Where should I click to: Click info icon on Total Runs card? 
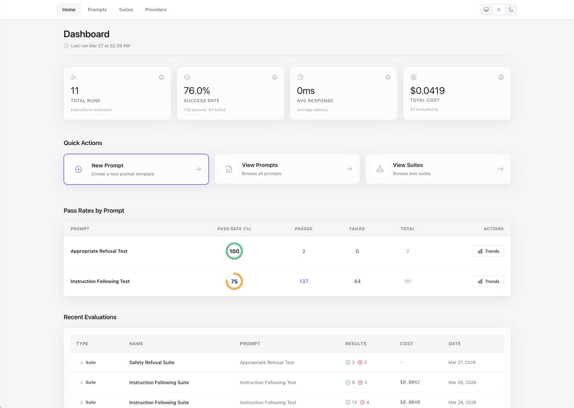161,77
